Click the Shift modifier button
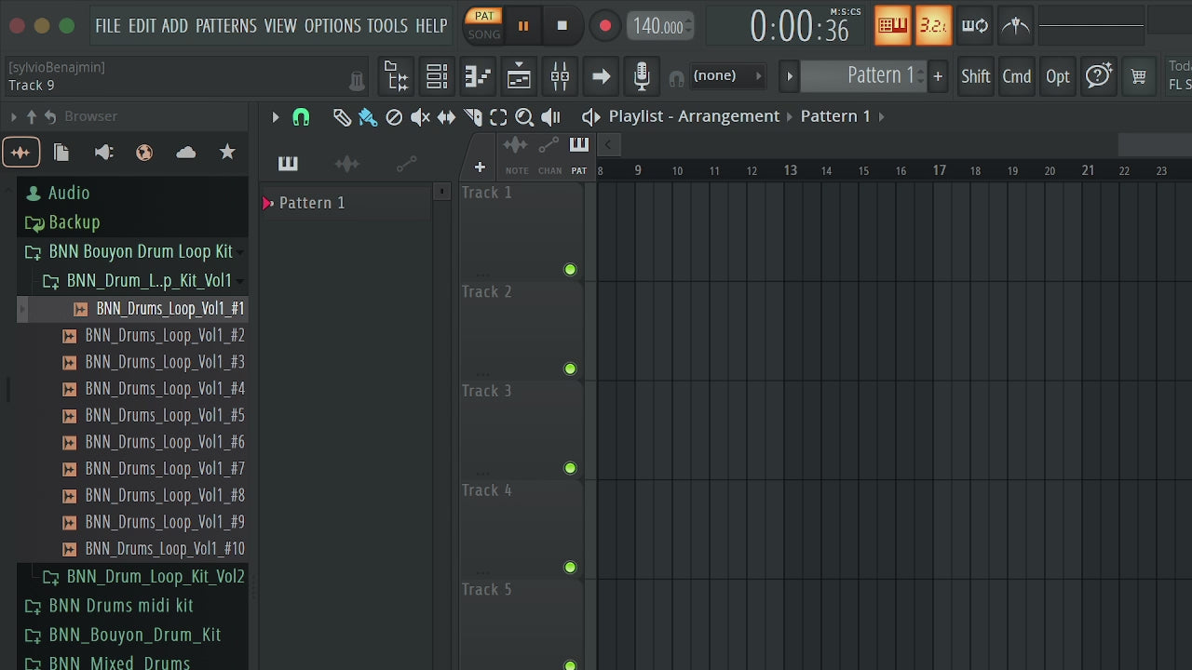 (975, 76)
